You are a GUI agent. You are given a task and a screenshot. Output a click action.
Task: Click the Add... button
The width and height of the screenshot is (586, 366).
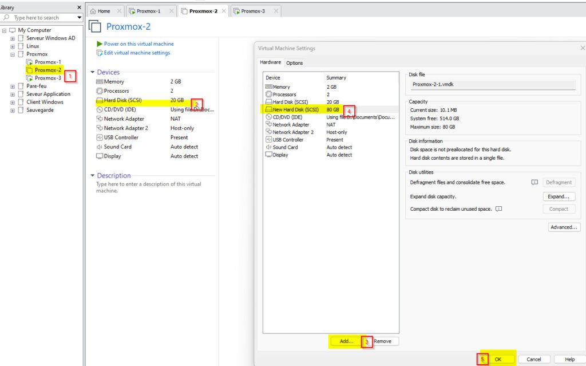click(x=346, y=341)
